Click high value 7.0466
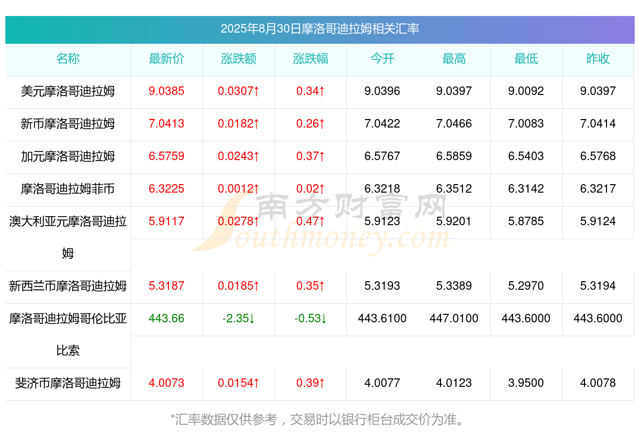The height and width of the screenshot is (436, 640). pos(454,124)
